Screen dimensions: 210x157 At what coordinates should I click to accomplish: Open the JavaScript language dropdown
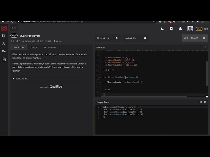click(x=107, y=38)
